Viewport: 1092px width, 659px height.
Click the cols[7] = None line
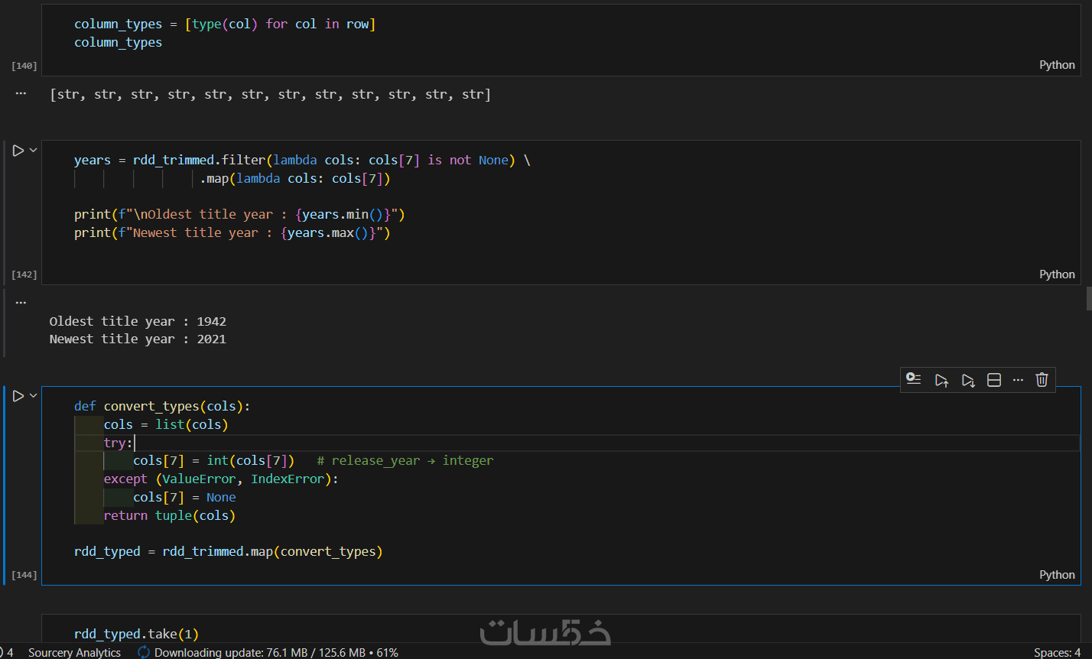click(x=184, y=497)
